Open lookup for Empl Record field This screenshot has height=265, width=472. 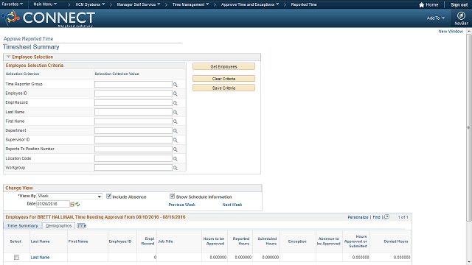pos(176,103)
